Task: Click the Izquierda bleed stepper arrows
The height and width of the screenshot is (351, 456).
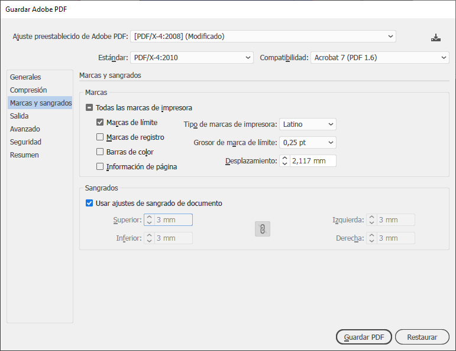Action: coord(371,220)
